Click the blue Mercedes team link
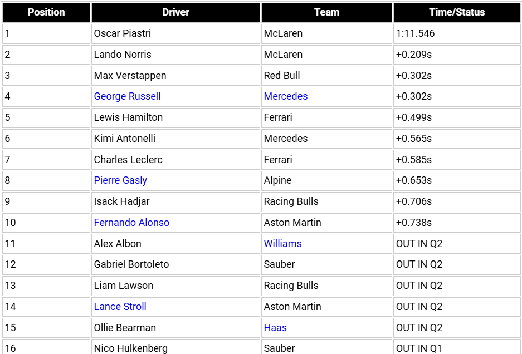522x354 pixels. coord(286,96)
